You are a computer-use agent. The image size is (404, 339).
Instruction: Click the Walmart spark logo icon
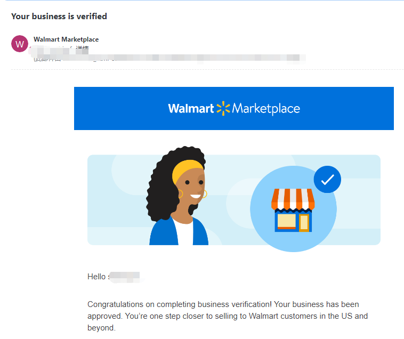pyautogui.click(x=223, y=109)
